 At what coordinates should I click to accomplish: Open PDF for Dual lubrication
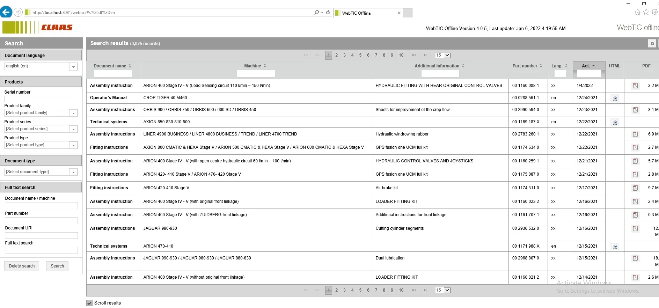click(635, 258)
